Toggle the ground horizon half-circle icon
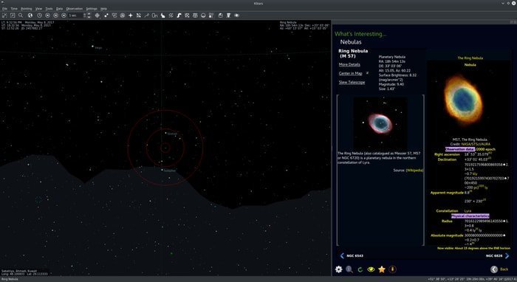517x282 pixels. tap(203, 16)
